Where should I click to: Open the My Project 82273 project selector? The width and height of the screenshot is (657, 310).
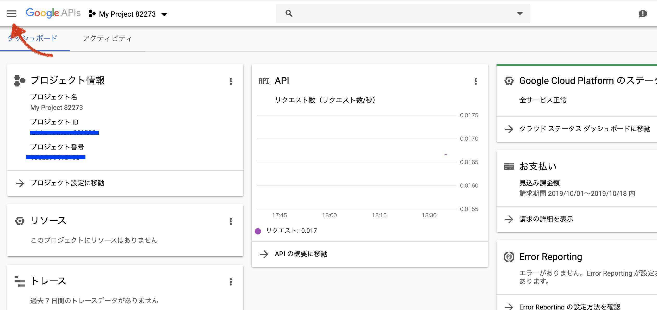tap(128, 14)
